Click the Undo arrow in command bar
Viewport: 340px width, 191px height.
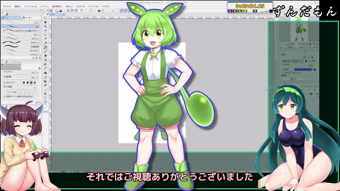click(81, 11)
